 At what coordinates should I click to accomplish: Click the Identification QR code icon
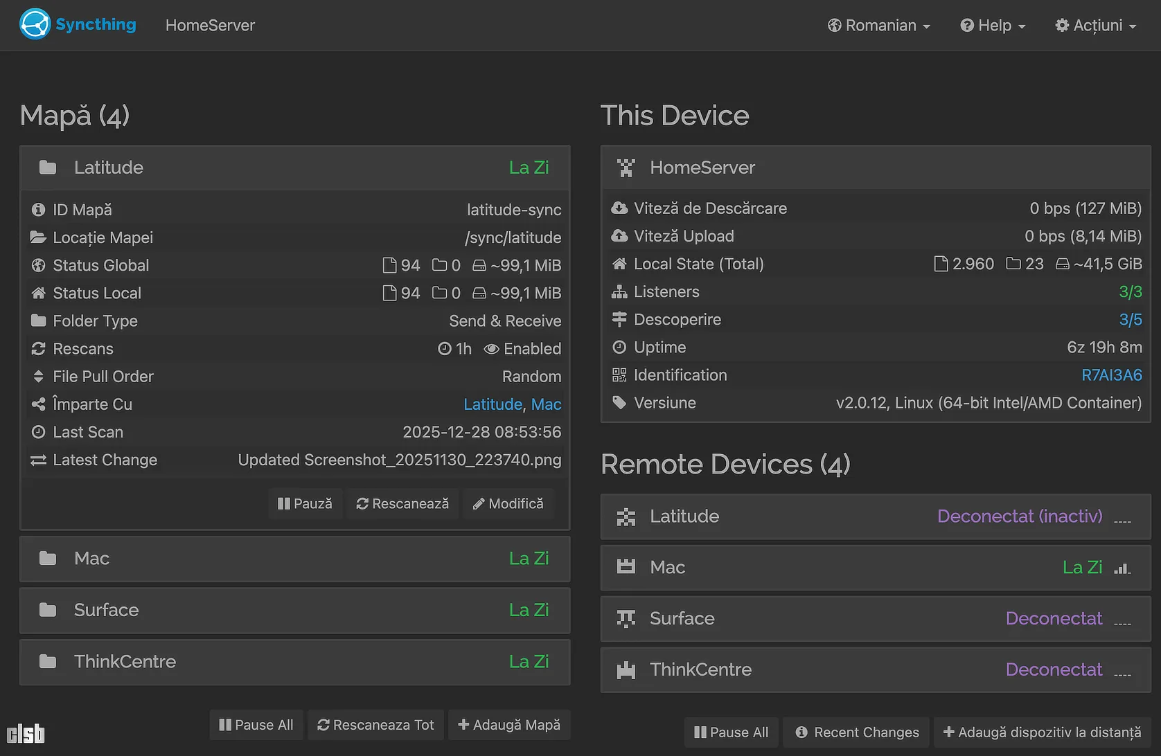619,375
